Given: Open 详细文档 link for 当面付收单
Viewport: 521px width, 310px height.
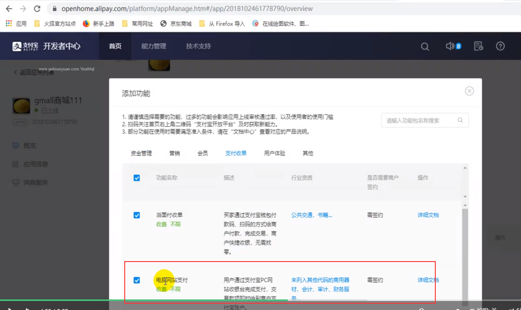Looking at the screenshot, I should click(x=428, y=215).
